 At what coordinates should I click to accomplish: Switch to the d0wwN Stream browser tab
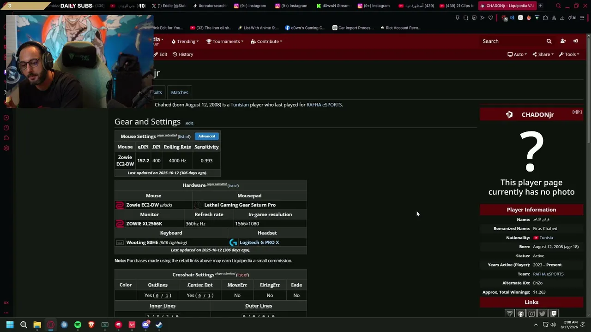[332, 6]
